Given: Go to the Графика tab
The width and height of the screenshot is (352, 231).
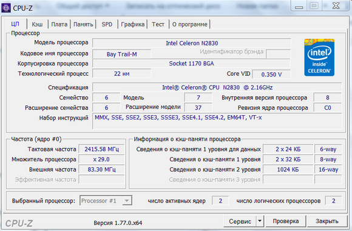Looking at the screenshot, I should [133, 24].
